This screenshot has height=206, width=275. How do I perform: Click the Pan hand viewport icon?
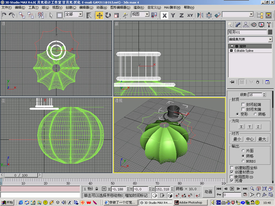pos(258,195)
